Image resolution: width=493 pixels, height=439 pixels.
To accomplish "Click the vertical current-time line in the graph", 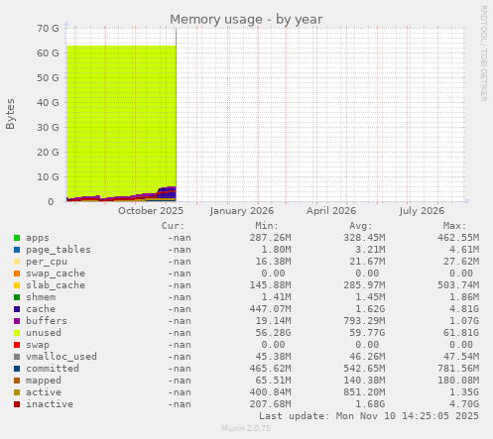I will coord(176,115).
